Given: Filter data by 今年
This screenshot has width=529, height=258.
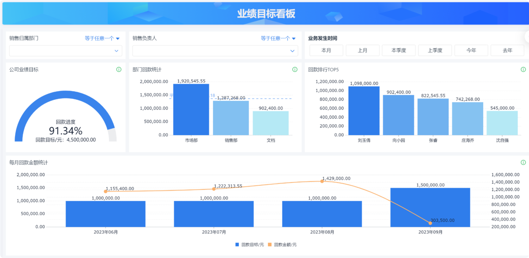Looking at the screenshot, I should pyautogui.click(x=471, y=51).
